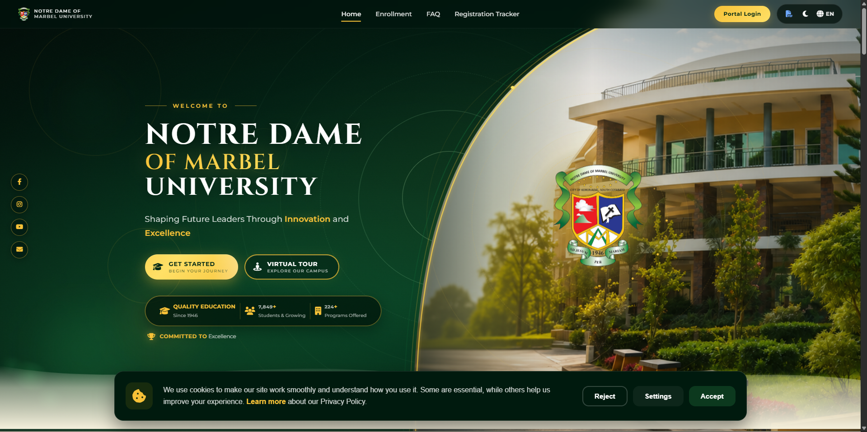Click the trophy icon beside Committed To
This screenshot has height=432, width=867.
point(151,336)
